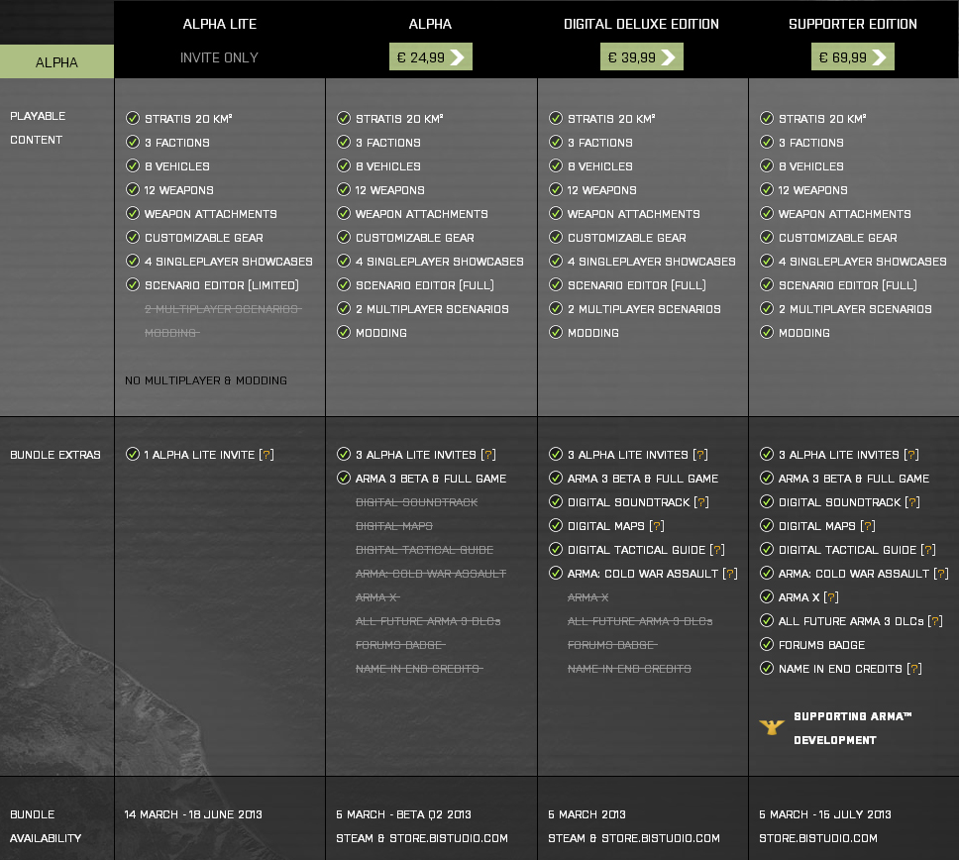This screenshot has height=860, width=959.
Task: Select the ALPHA tab on the left
Action: (x=56, y=61)
